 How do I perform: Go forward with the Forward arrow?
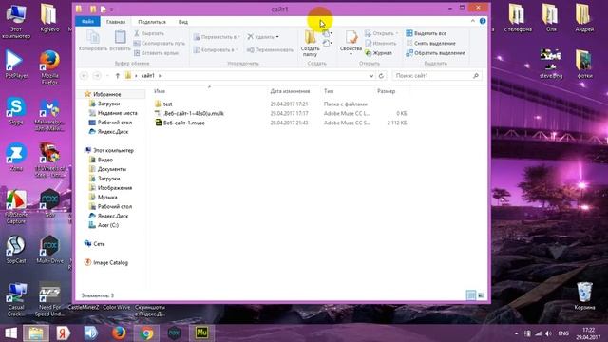[x=97, y=76]
